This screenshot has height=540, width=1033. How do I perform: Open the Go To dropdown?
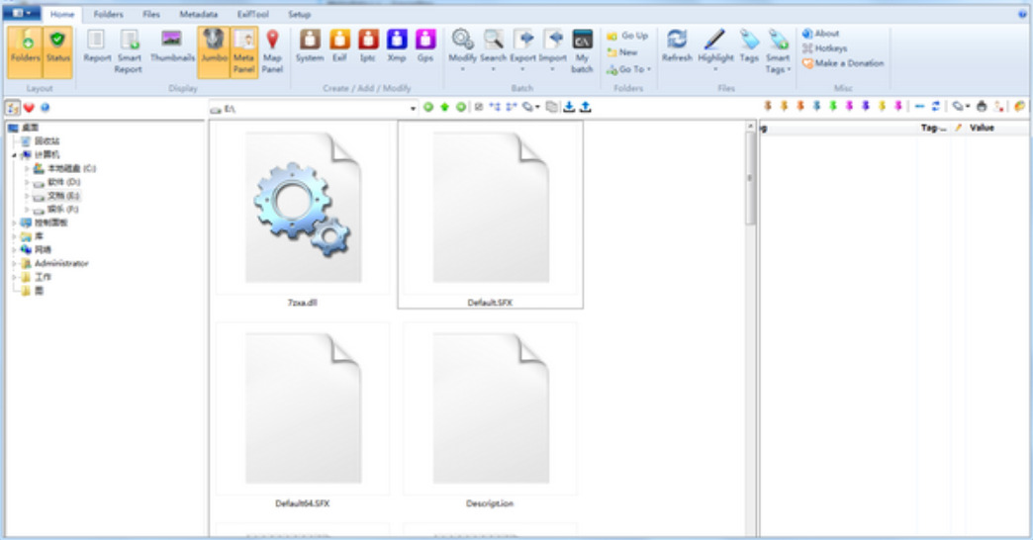tap(629, 69)
